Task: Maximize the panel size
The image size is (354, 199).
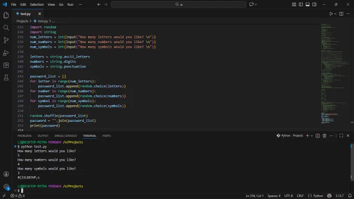Action: click(x=341, y=135)
